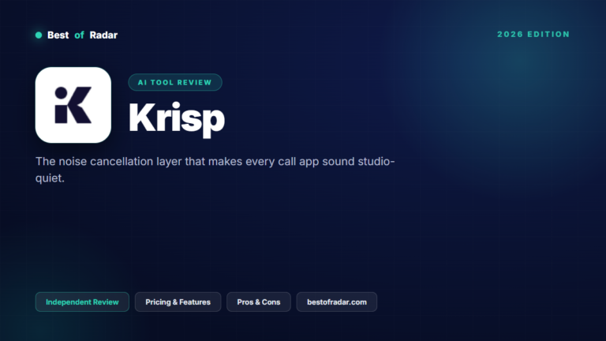Click the 2026 EDITION label

click(x=533, y=35)
